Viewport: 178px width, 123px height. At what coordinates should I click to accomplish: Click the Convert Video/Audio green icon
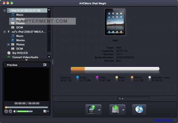(x=9, y=57)
